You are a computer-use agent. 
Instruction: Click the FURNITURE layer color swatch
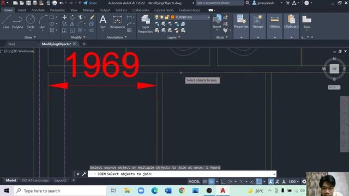pos(172,17)
